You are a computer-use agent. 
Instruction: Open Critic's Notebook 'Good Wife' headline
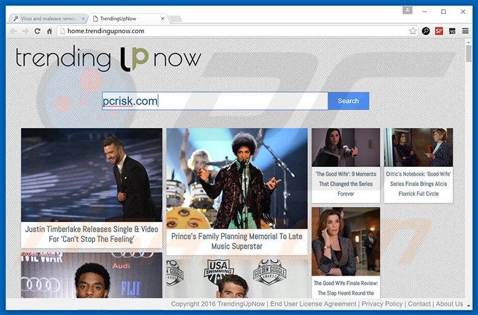(x=418, y=184)
